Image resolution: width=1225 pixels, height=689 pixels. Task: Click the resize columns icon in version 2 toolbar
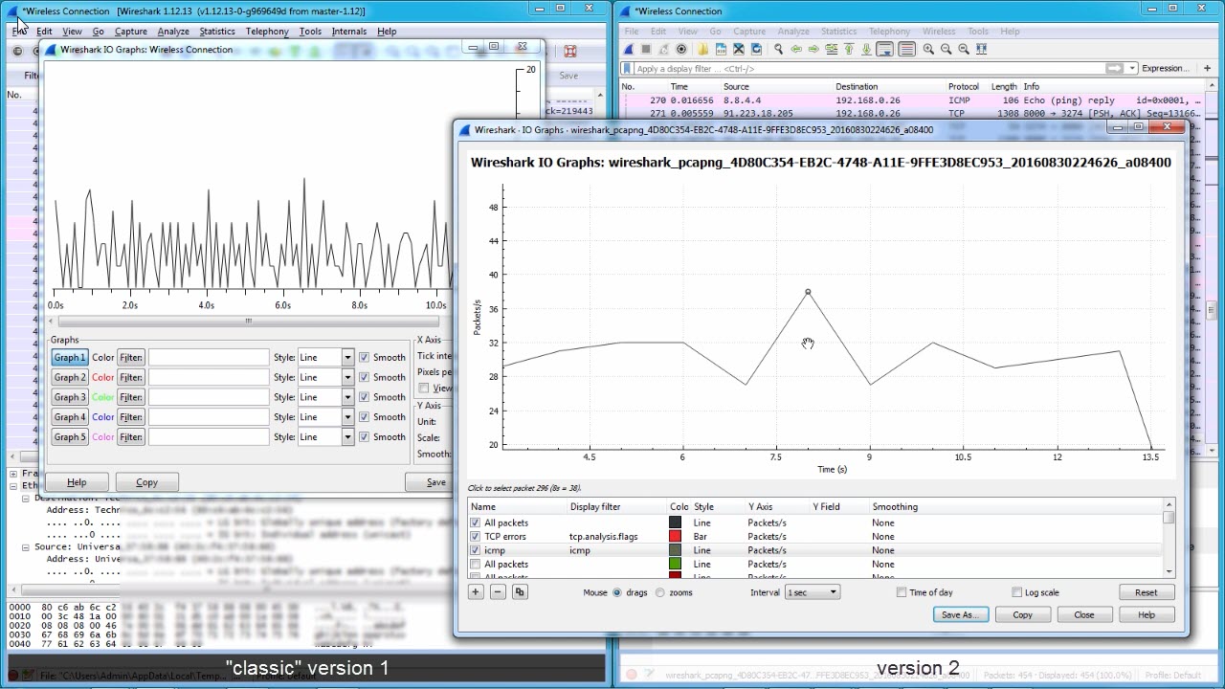point(981,49)
